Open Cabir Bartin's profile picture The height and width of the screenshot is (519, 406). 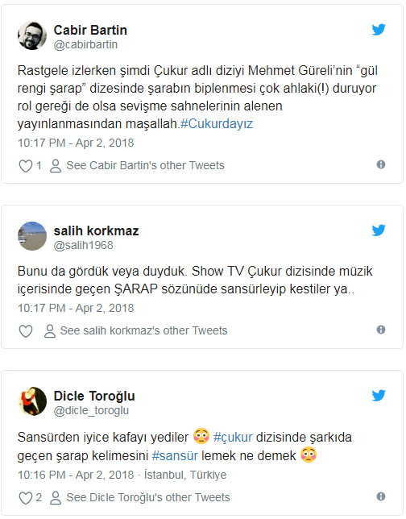pos(32,35)
